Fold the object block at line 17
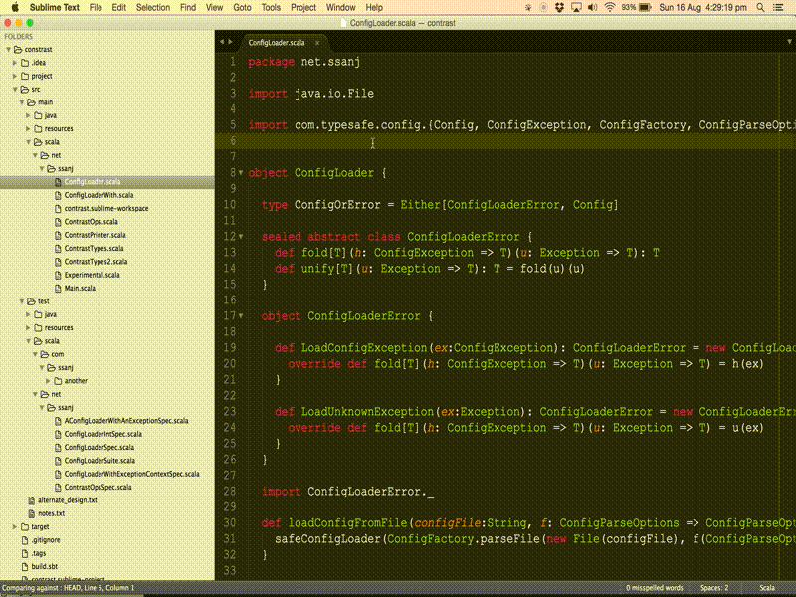 241,316
